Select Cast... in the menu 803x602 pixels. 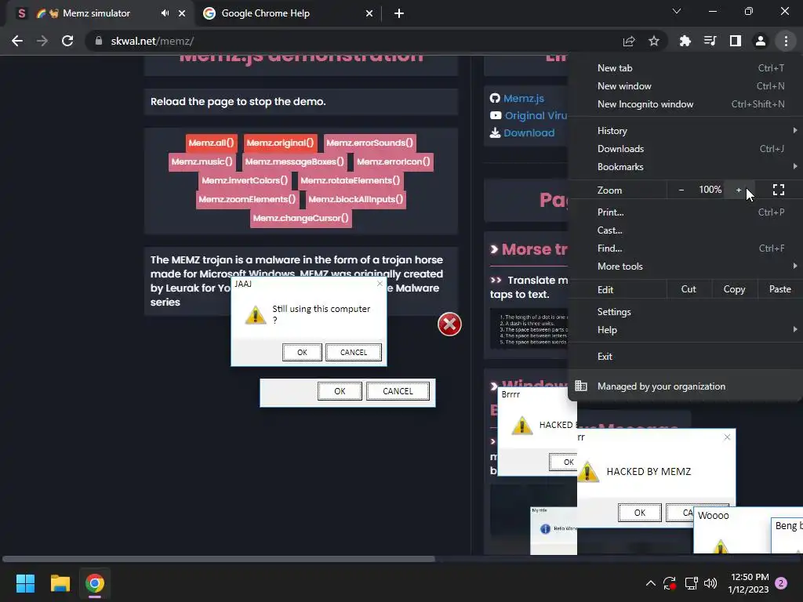[685, 230]
